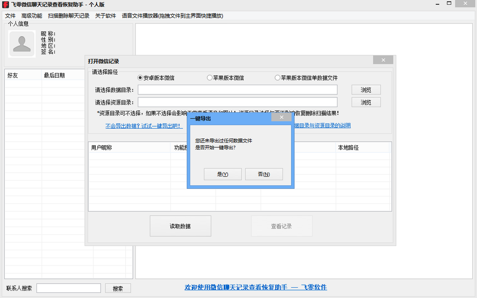Viewport: 477px width, 298px height.
Task: Click the 读取数据 button
Action: pos(180,226)
